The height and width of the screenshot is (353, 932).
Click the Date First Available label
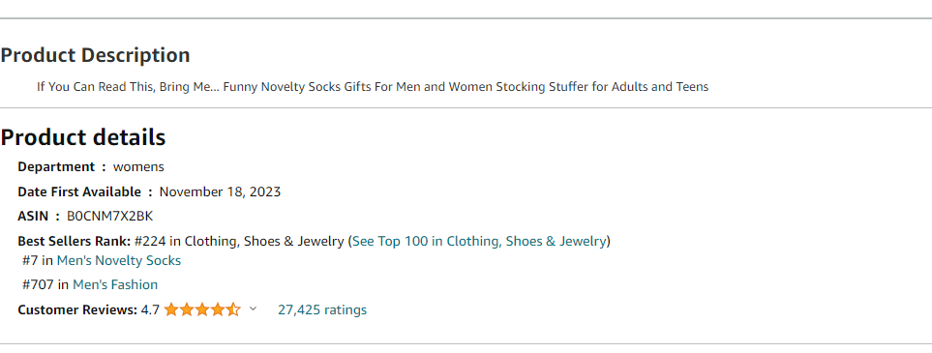click(79, 191)
